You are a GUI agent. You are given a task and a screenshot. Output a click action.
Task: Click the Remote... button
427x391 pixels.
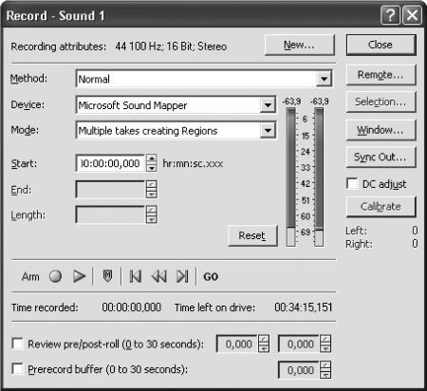pos(381,75)
